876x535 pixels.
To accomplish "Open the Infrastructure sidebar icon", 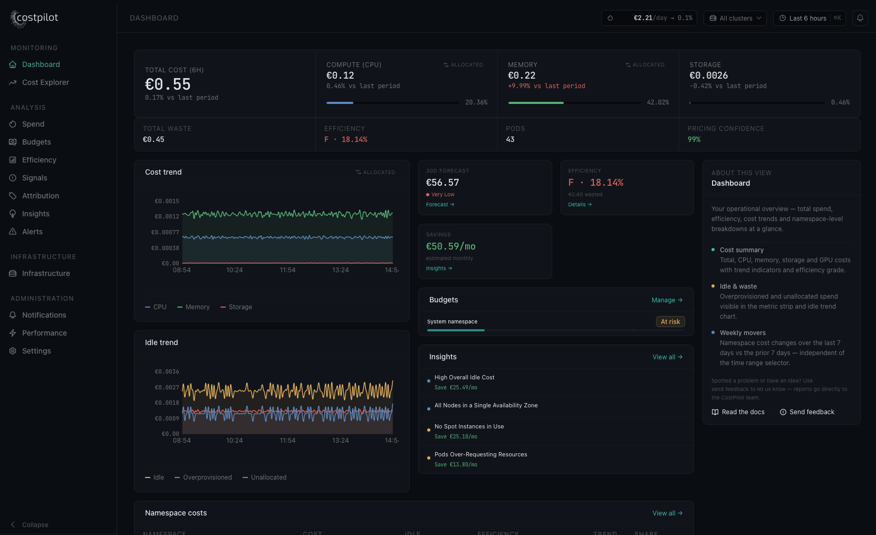I will pos(13,273).
